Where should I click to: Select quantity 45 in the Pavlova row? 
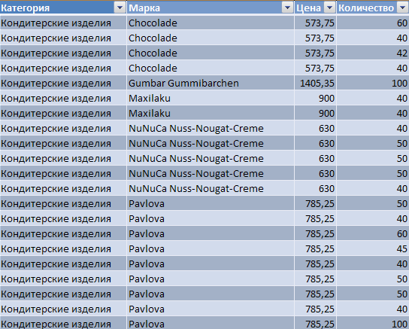373,249
